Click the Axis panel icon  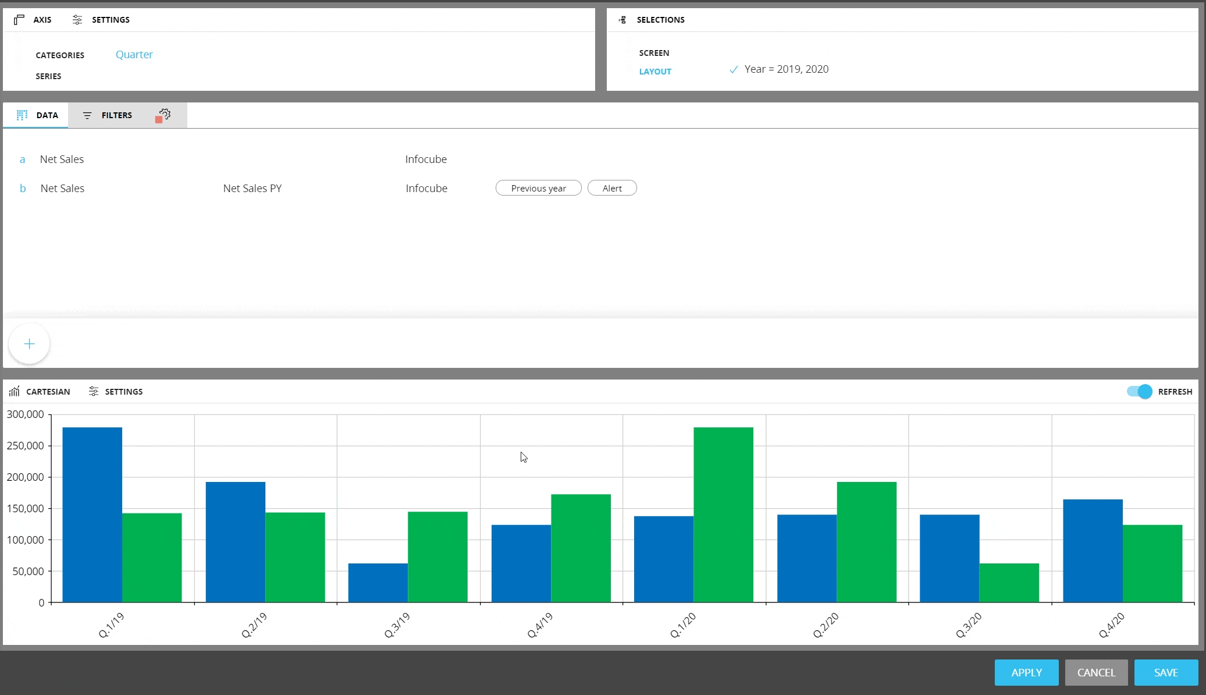pyautogui.click(x=19, y=20)
